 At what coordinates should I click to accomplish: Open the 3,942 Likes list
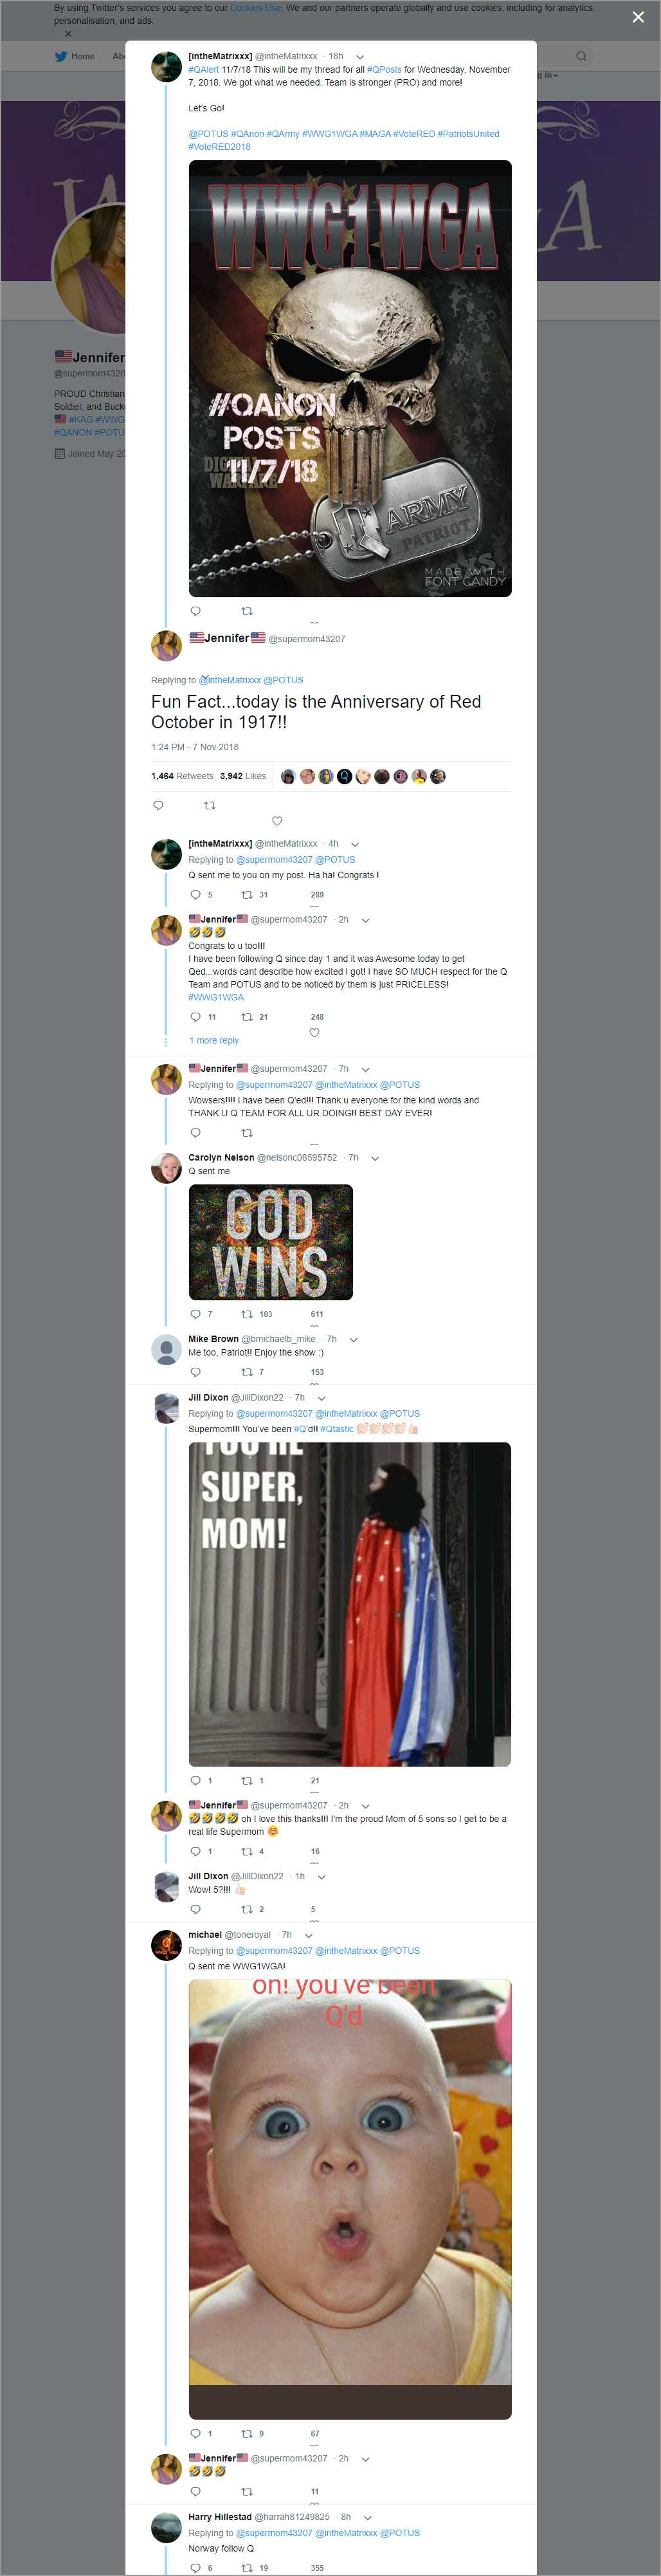(243, 776)
